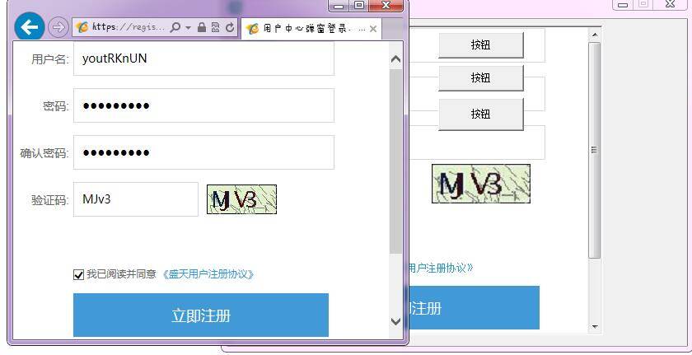Click background window scroll down arrow
The image size is (692, 355).
595,327
